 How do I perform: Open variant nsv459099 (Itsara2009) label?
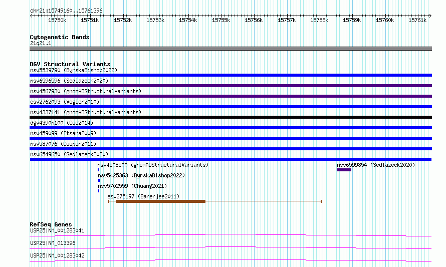click(63, 133)
